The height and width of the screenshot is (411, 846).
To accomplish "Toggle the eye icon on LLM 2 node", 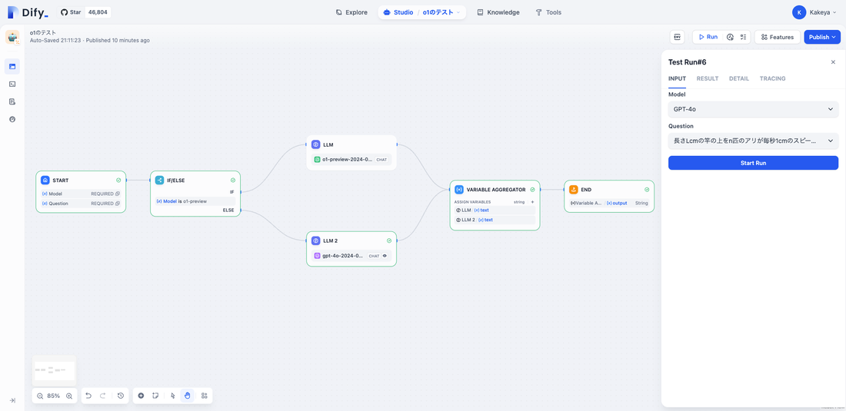I will (x=385, y=256).
